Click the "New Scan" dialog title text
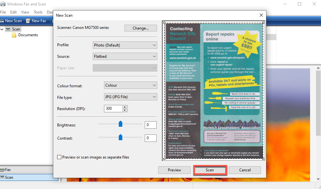The width and height of the screenshot is (321, 189). coord(64,15)
